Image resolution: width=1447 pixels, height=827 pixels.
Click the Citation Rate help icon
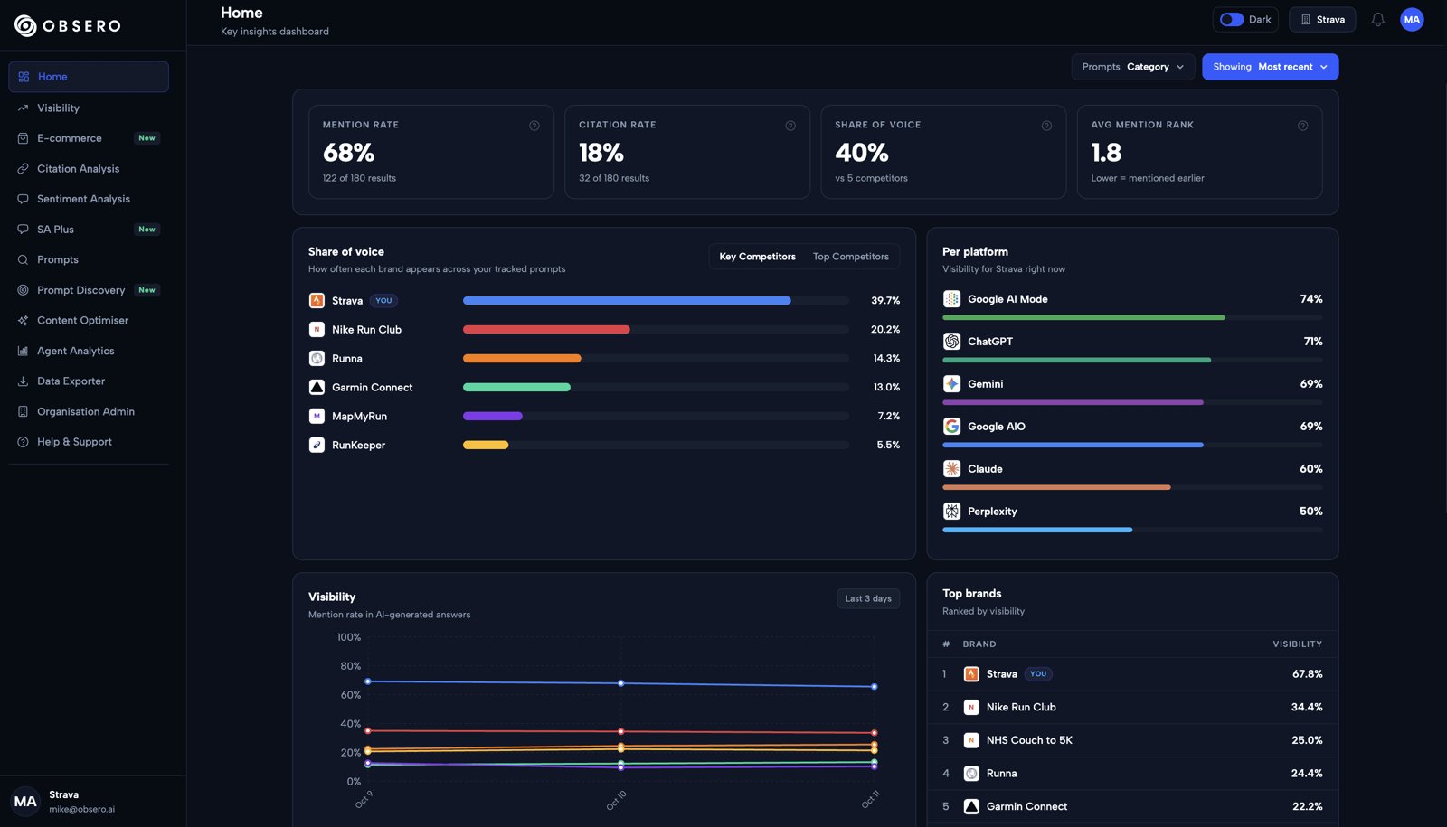(x=790, y=126)
